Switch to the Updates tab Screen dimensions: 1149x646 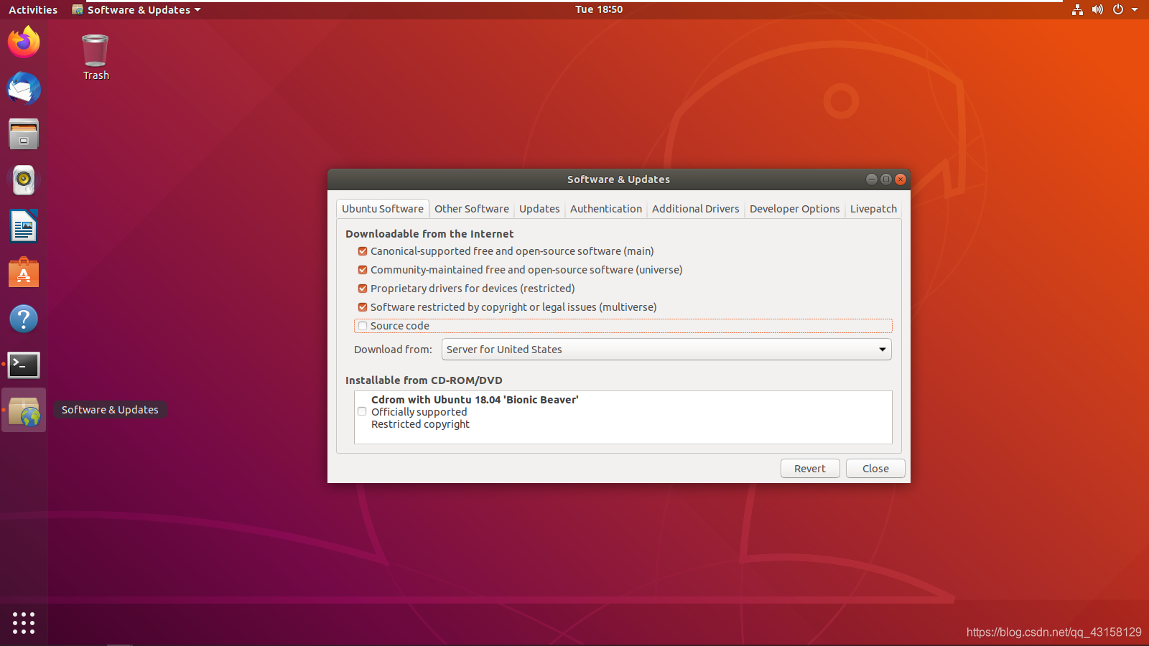click(539, 209)
